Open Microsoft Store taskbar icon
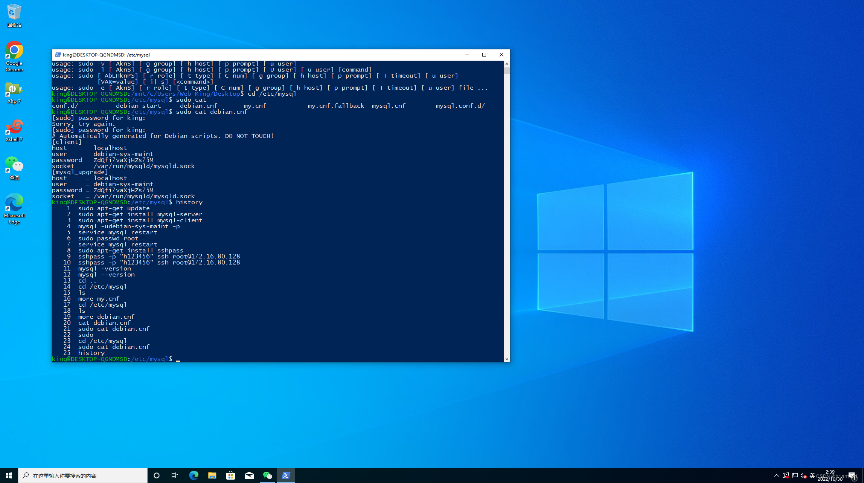The width and height of the screenshot is (864, 483). 230,475
